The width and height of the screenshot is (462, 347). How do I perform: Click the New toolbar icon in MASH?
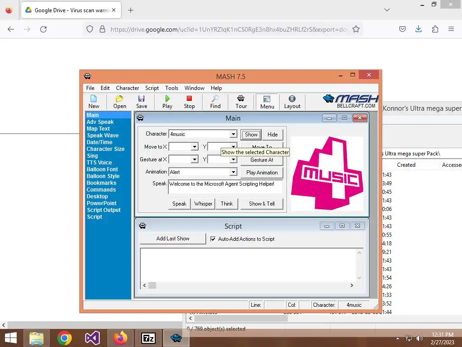94,102
